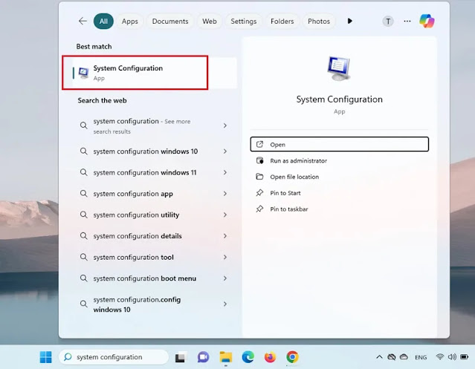The width and height of the screenshot is (475, 369).
Task: Expand chevron for 'system configuration boot menu'
Action: [x=225, y=278]
